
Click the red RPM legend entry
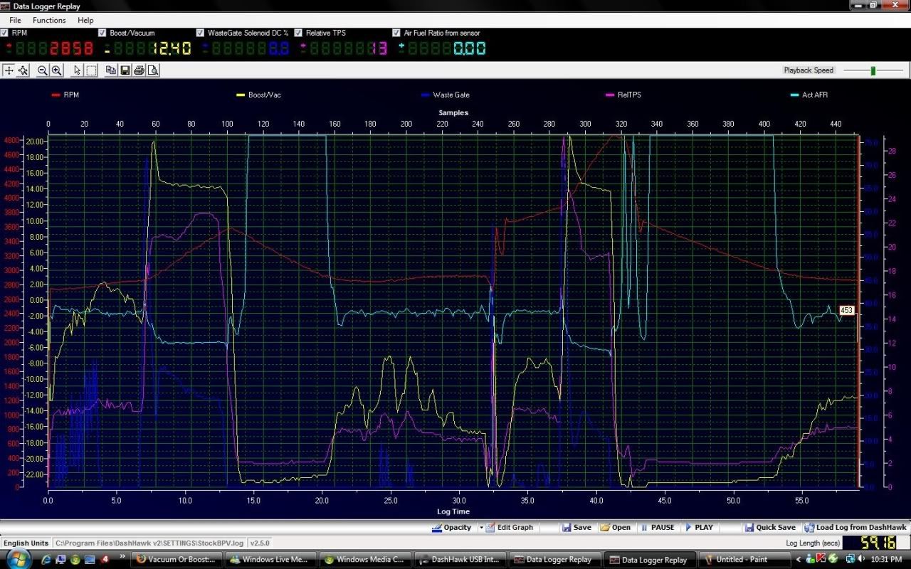(x=65, y=95)
